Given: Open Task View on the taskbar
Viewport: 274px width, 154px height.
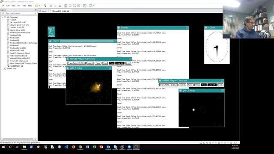Looking at the screenshot, I should click(x=17, y=147).
